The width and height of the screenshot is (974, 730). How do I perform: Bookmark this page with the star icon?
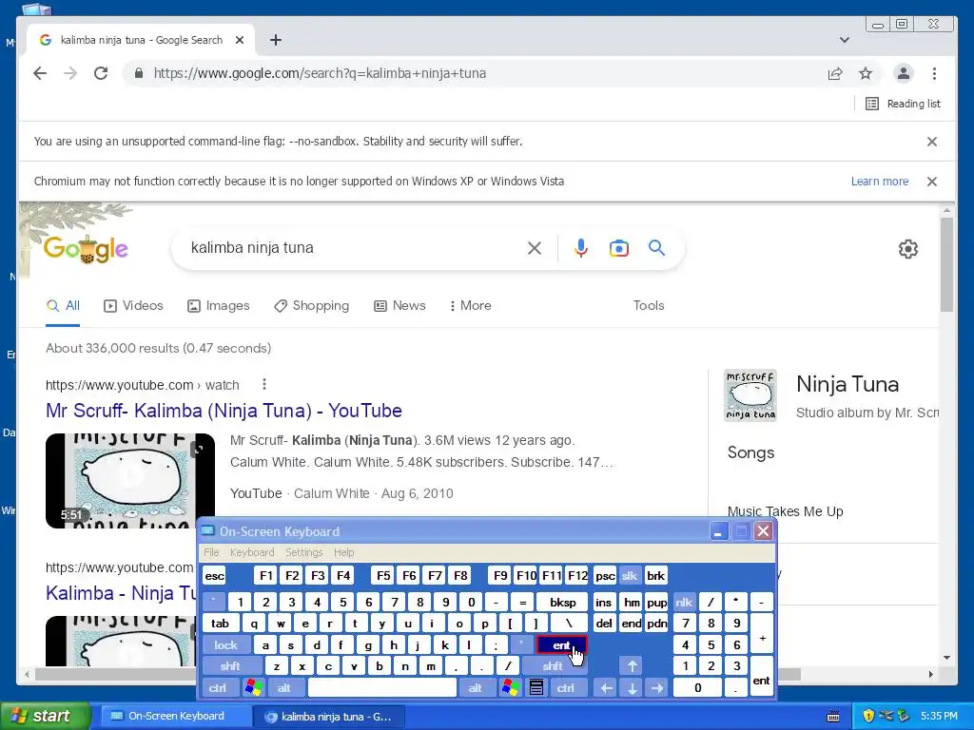(866, 73)
